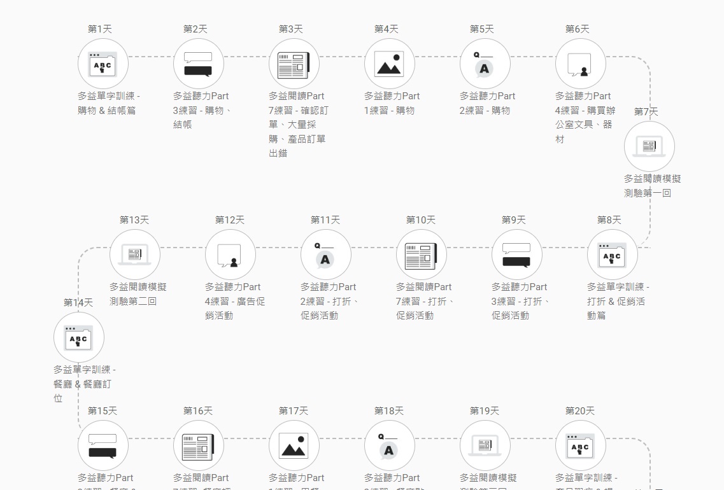The height and width of the screenshot is (490, 724).
Task: Click the 第20天 day heading
Action: (x=580, y=411)
